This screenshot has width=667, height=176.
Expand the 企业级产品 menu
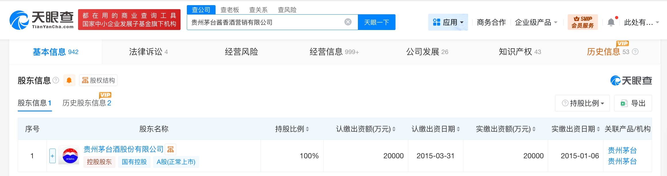pos(536,22)
